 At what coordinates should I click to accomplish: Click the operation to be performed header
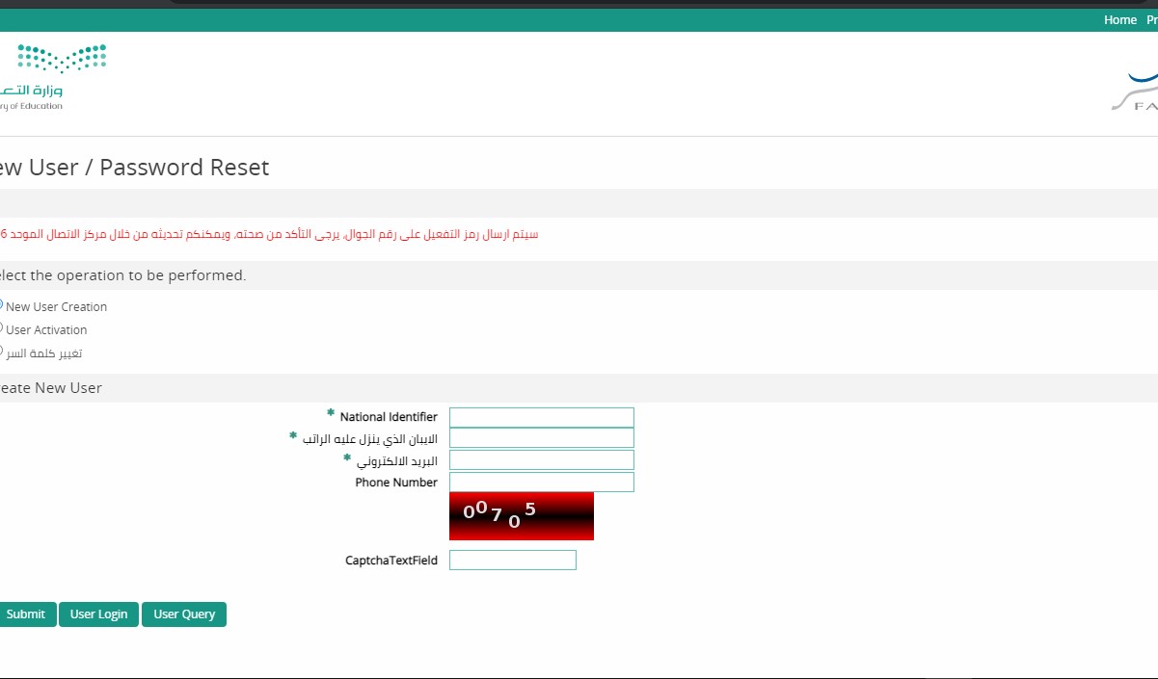[x=579, y=275]
